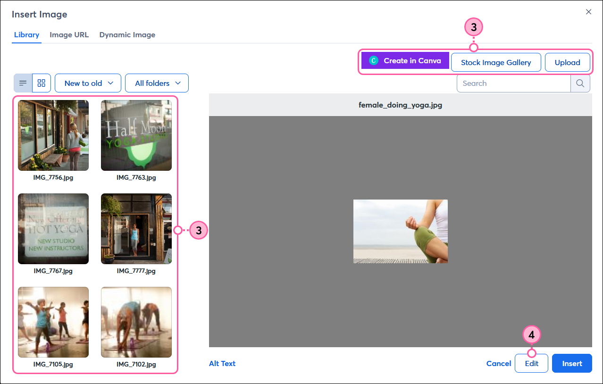Switch to the Dynamic Image tab
The width and height of the screenshot is (603, 384).
click(127, 35)
